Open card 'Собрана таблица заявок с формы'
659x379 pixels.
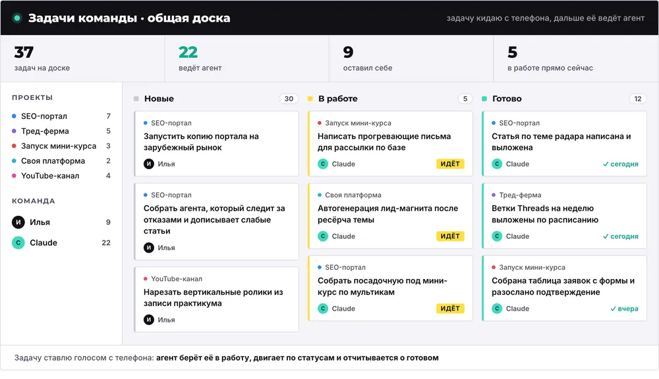[565, 288]
